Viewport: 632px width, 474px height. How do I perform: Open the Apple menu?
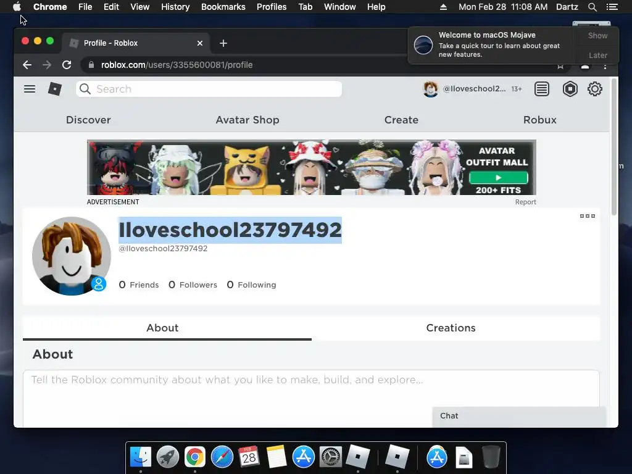pyautogui.click(x=17, y=7)
